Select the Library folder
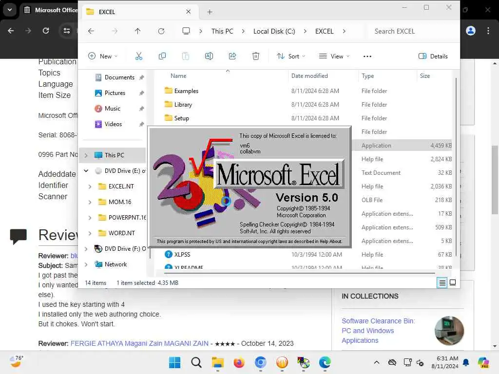499x374 pixels. pos(183,105)
